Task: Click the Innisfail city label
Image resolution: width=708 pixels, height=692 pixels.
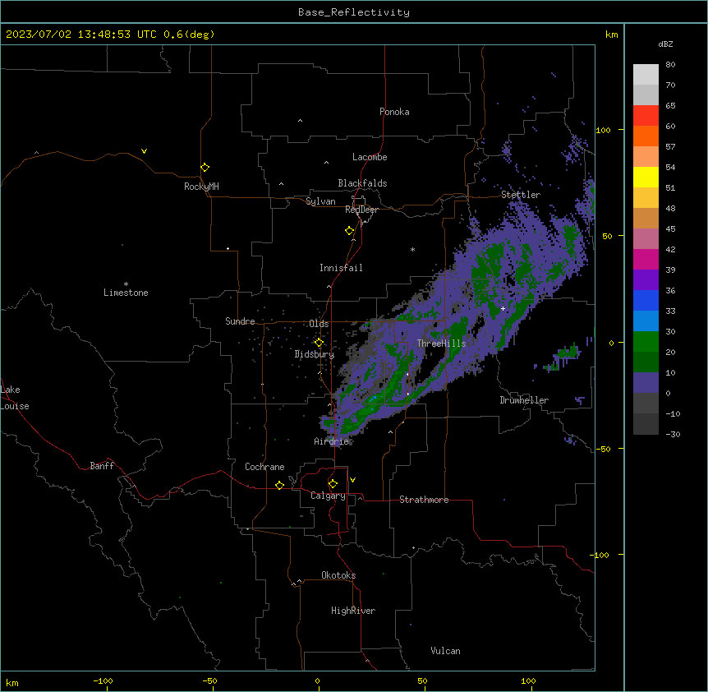Action: [341, 268]
